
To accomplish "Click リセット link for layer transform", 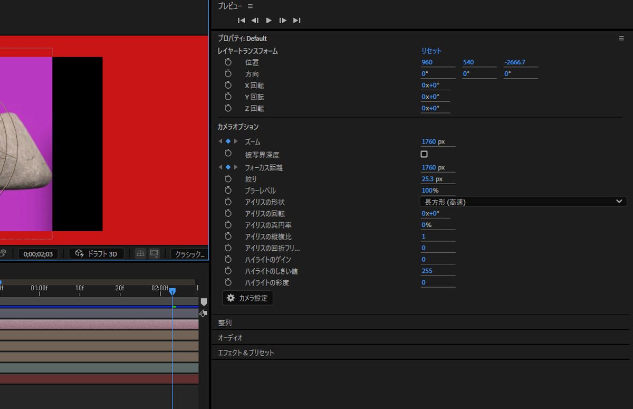I will click(x=431, y=51).
